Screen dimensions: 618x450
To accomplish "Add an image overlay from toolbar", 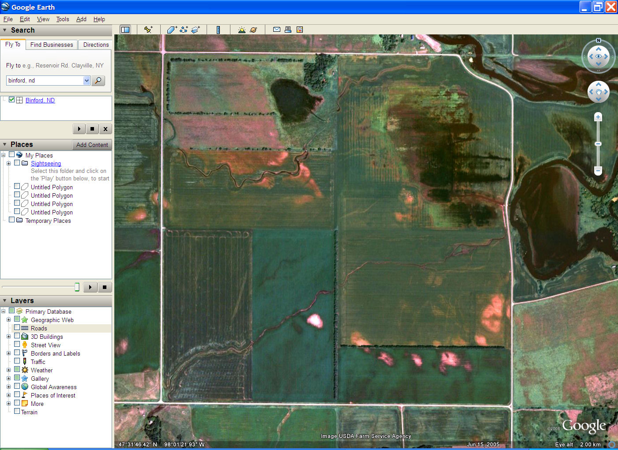I will (x=196, y=30).
